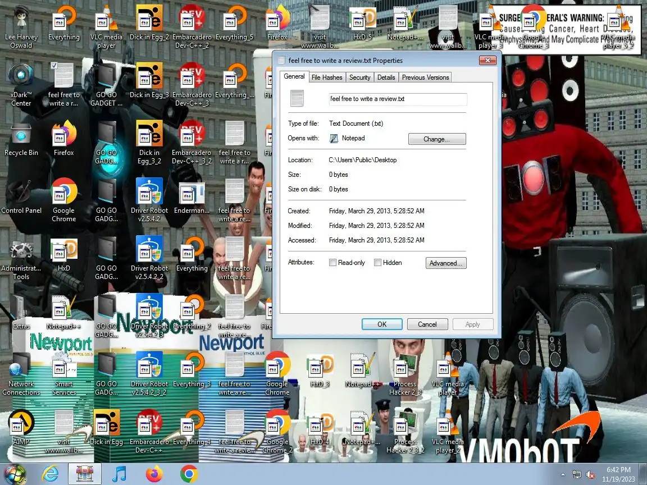The image size is (647, 485).
Task: Enable the Read-only attribute checkbox
Action: tap(332, 263)
